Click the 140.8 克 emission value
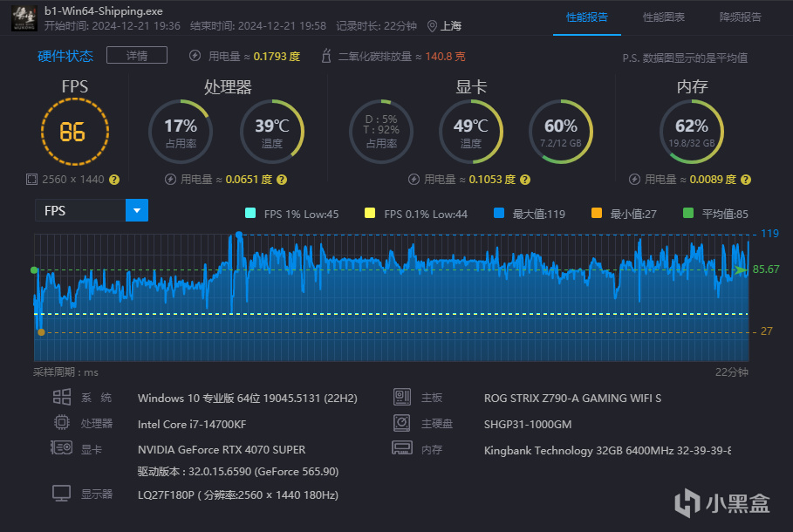 [x=445, y=56]
